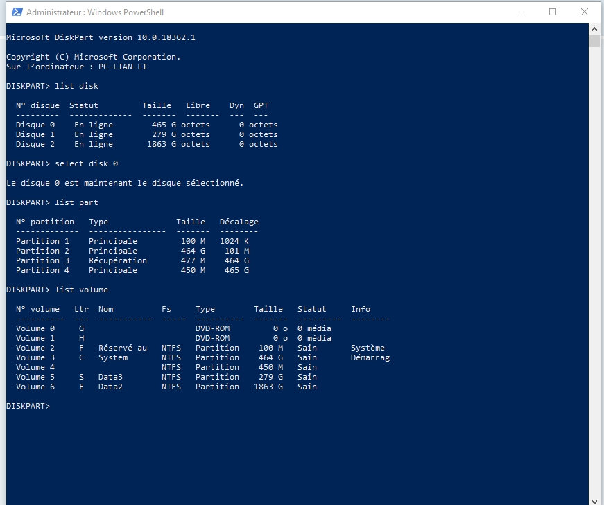Click the 'Disque 0' row label
The image size is (604, 505).
pos(35,125)
